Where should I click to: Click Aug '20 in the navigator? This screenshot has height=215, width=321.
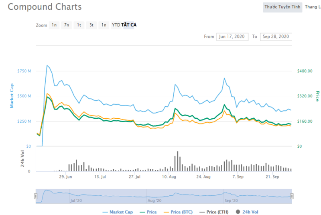[x=154, y=201]
